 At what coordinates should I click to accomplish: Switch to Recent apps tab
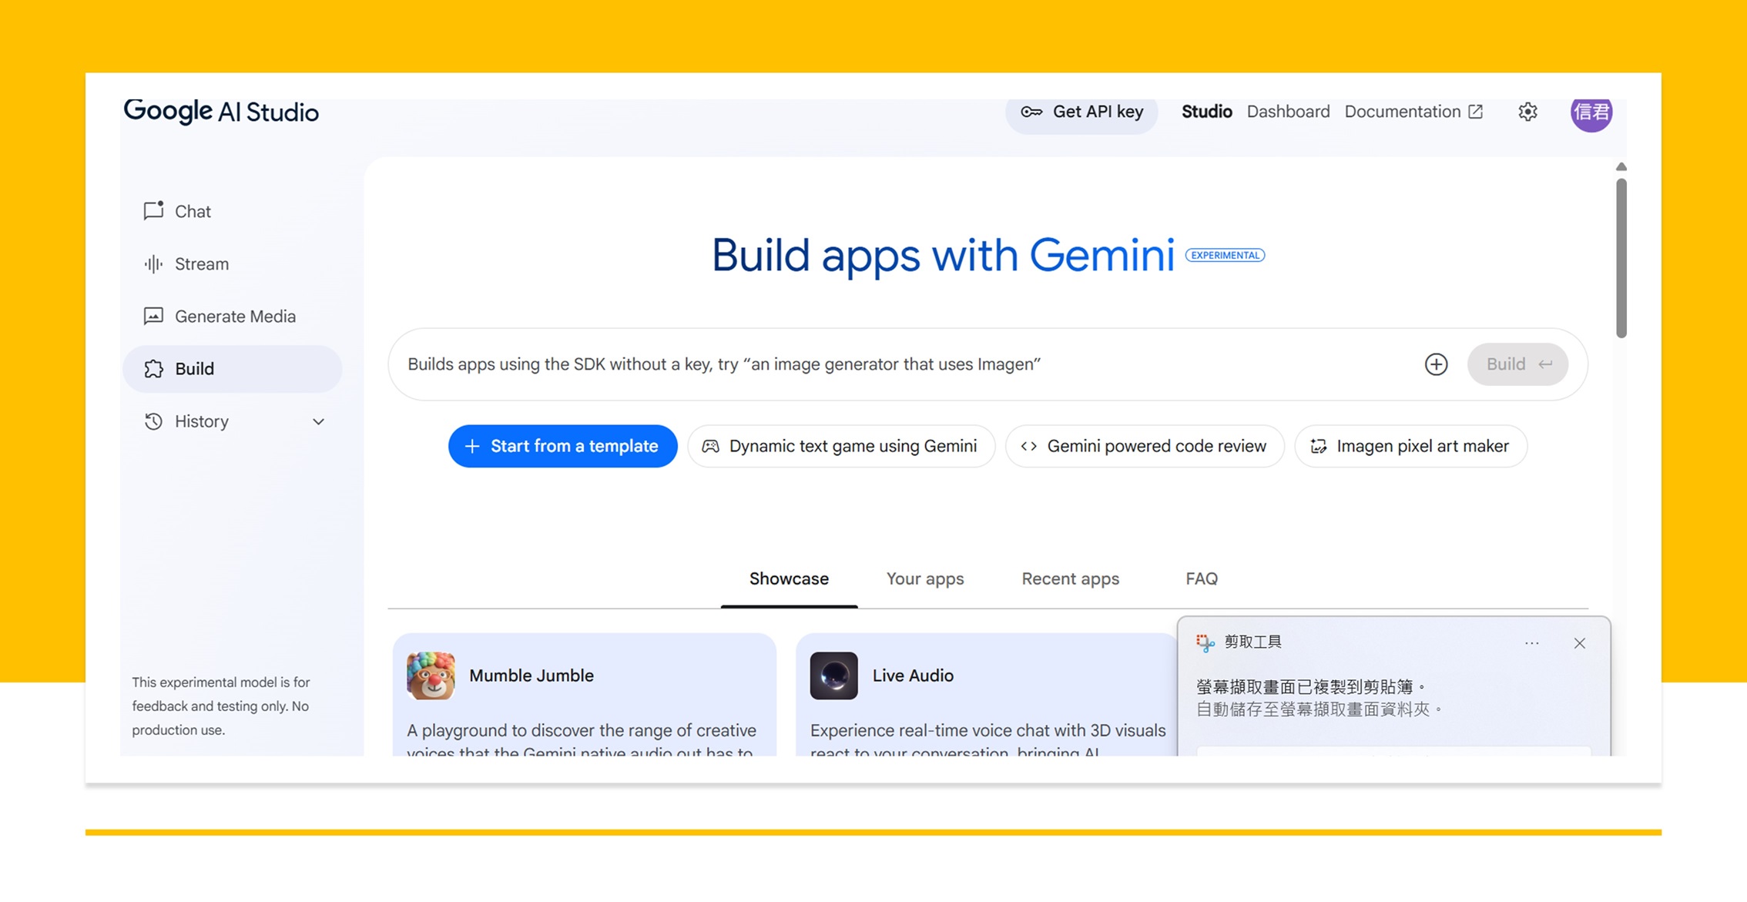point(1070,578)
